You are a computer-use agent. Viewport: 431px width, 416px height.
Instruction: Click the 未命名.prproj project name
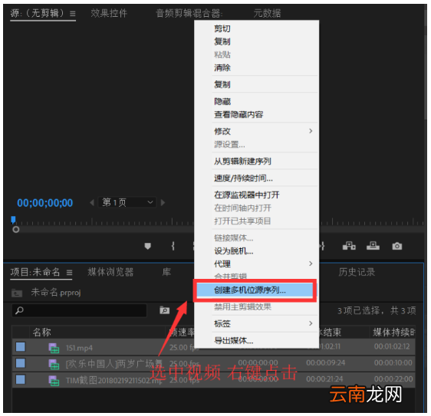point(56,293)
